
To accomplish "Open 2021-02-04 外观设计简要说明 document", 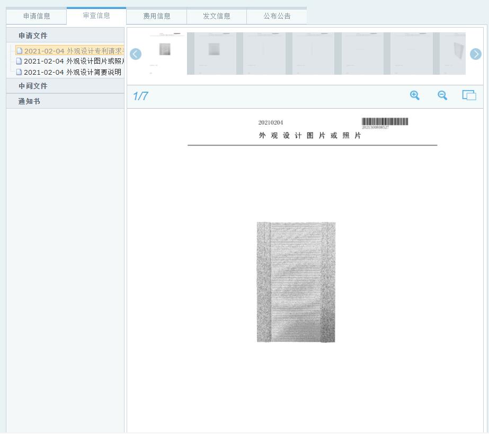I will click(x=73, y=72).
